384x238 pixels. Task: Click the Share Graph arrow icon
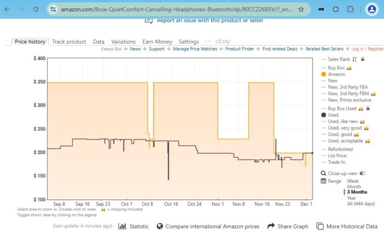coord(271,226)
